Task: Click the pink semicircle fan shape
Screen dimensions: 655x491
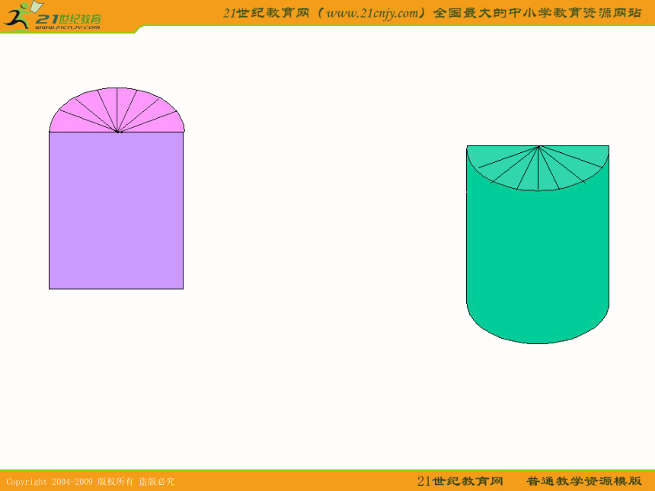Action: coord(117,110)
